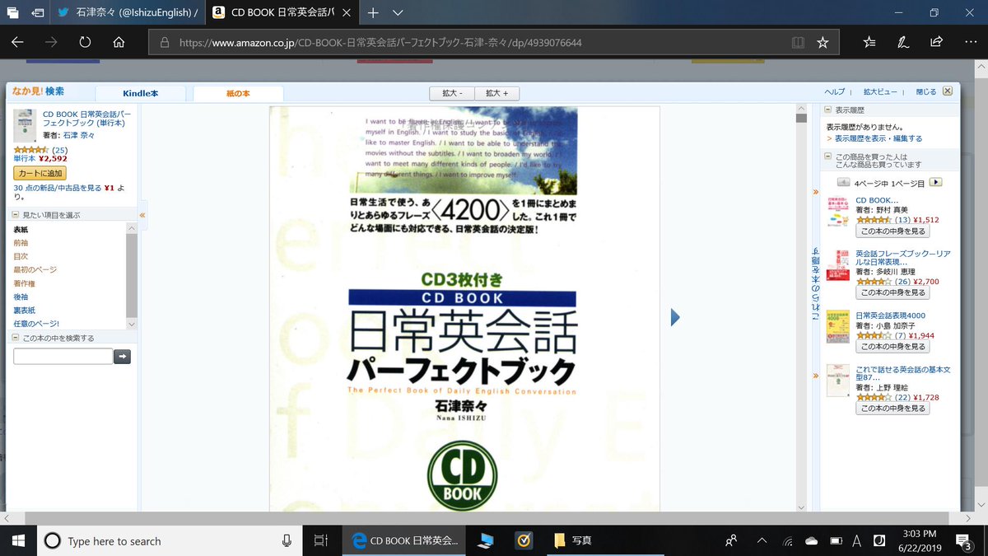Screen dimensions: 988x556
Task: Jump to 後袖 section
Action: pos(21,297)
